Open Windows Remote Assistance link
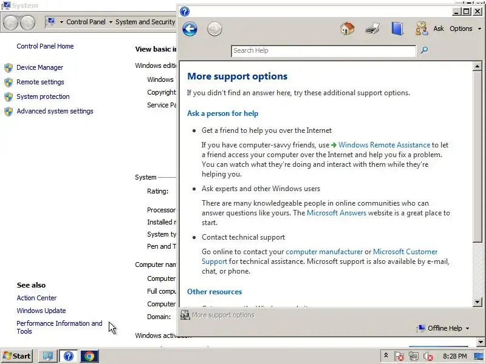This screenshot has height=364, width=486. coord(384,145)
